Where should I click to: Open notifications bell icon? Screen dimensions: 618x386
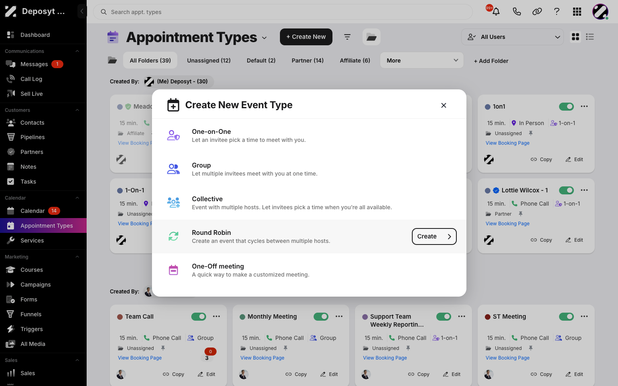[496, 12]
